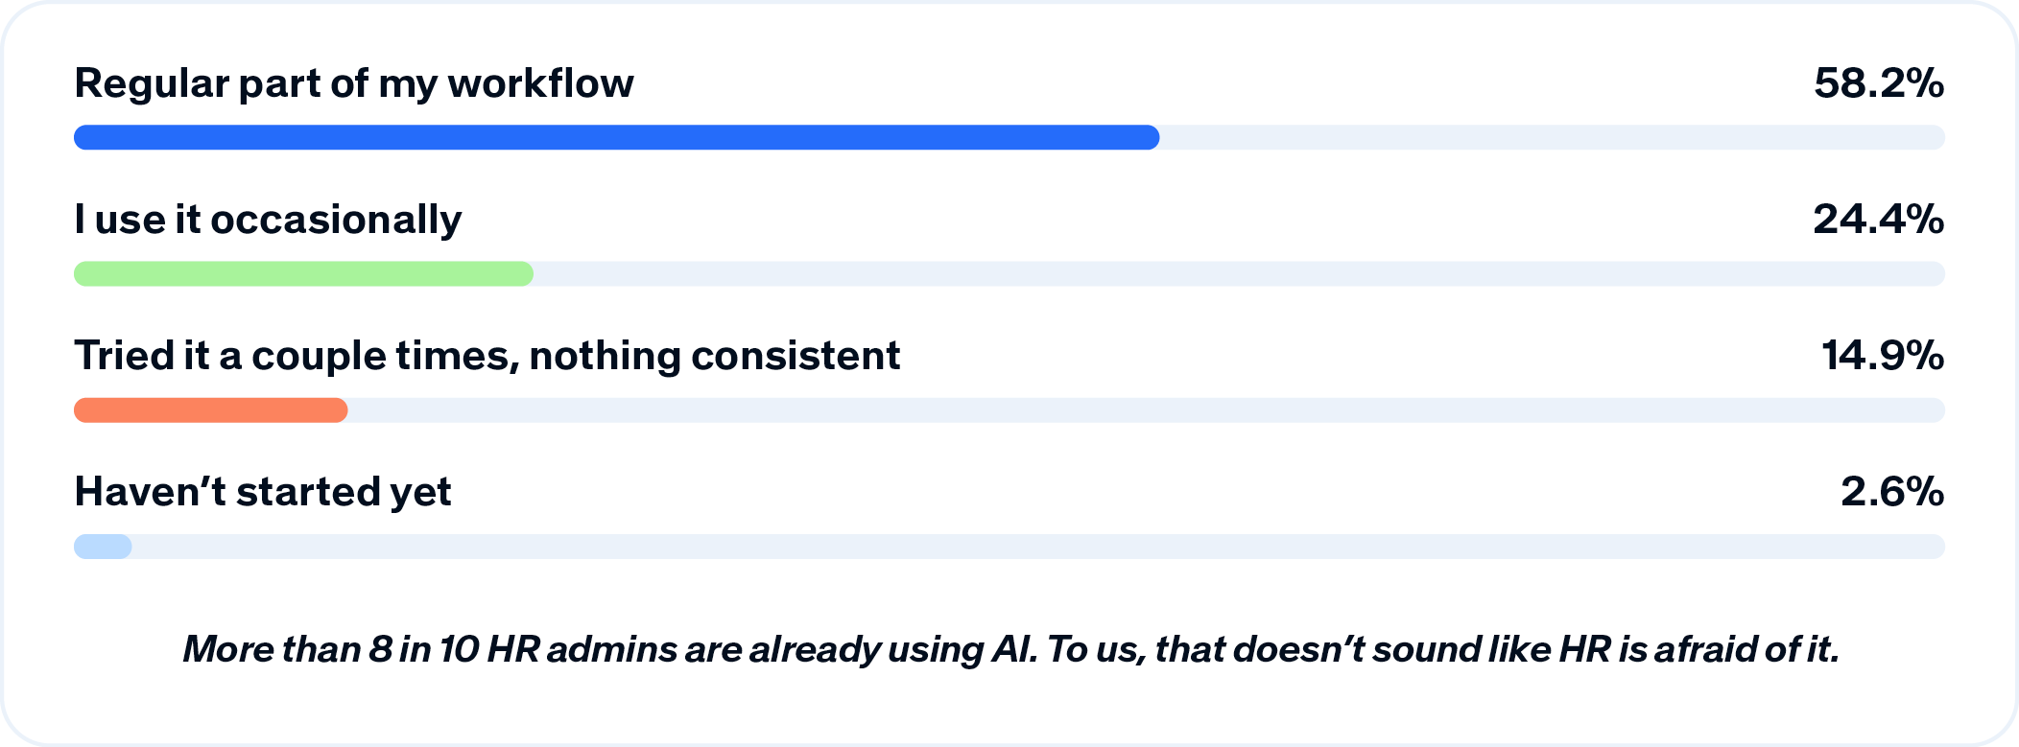Click the 14.9% value
The height and width of the screenshot is (747, 2019).
coord(1883,356)
